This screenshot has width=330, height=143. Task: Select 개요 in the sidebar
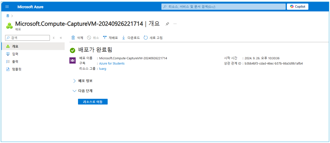[33, 46]
